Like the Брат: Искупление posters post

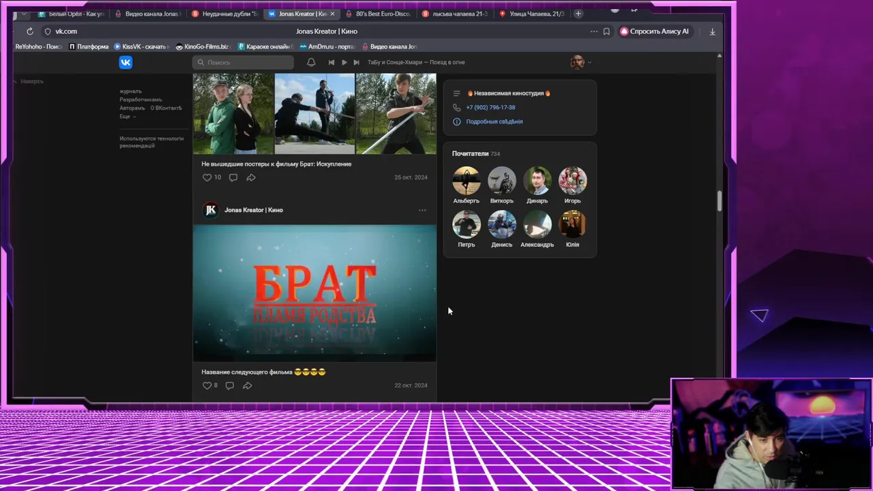pos(207,177)
